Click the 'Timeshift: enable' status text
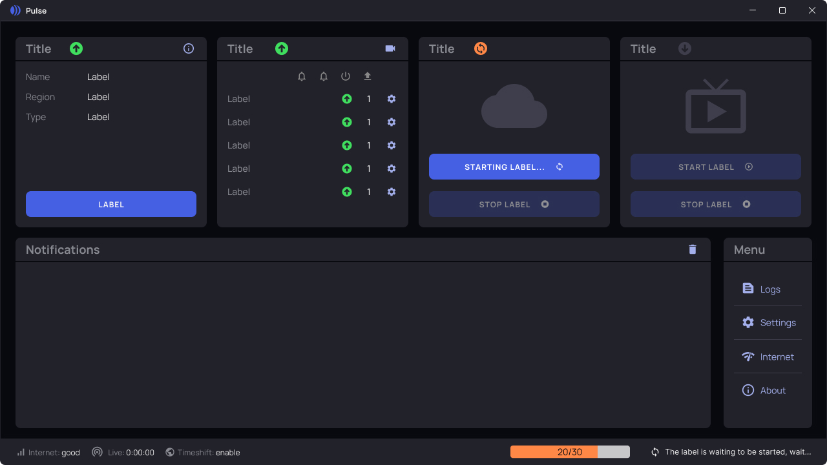The height and width of the screenshot is (465, 827). 209,453
